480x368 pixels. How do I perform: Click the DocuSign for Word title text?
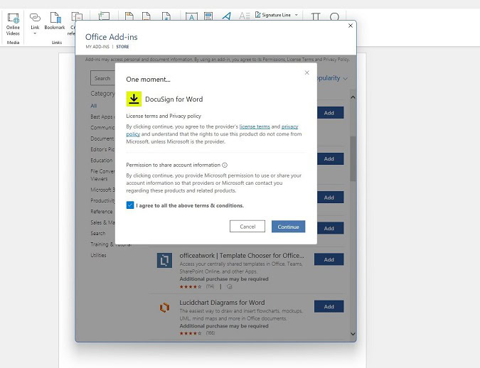click(x=174, y=99)
